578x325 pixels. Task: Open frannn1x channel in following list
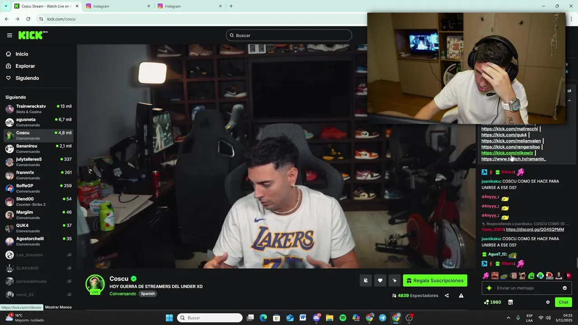[x=38, y=175]
